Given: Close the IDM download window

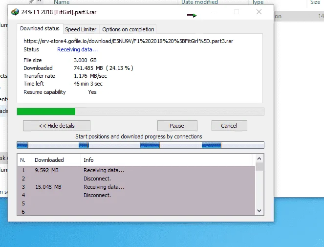Looking at the screenshot, I should (259, 12).
